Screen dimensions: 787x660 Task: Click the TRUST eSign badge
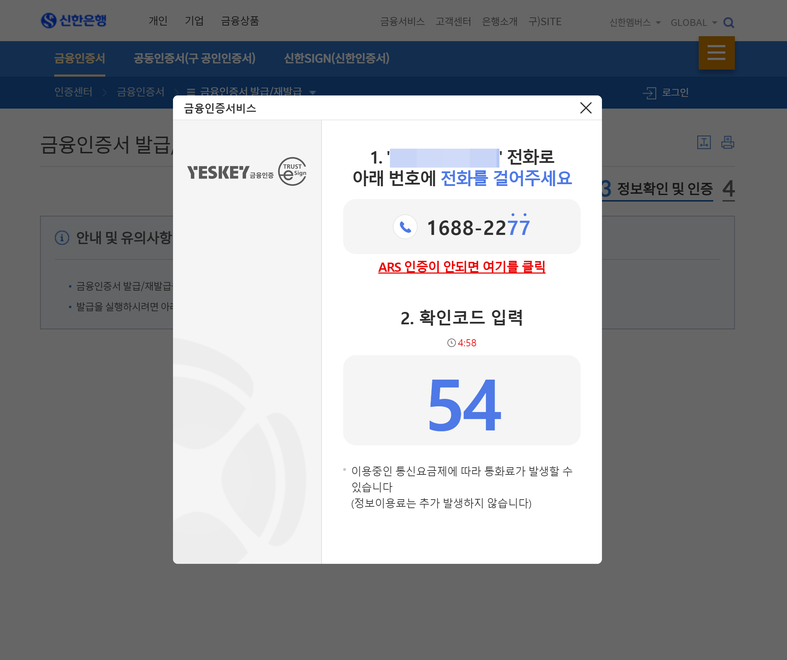click(x=293, y=171)
